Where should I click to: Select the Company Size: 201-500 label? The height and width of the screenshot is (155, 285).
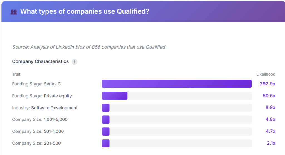tap(36, 143)
